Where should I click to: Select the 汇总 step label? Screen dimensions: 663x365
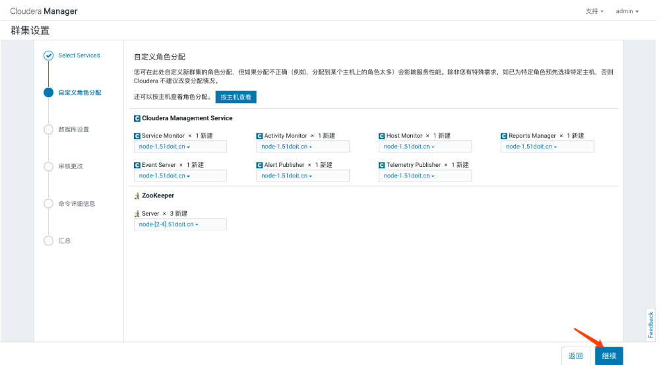coord(65,241)
